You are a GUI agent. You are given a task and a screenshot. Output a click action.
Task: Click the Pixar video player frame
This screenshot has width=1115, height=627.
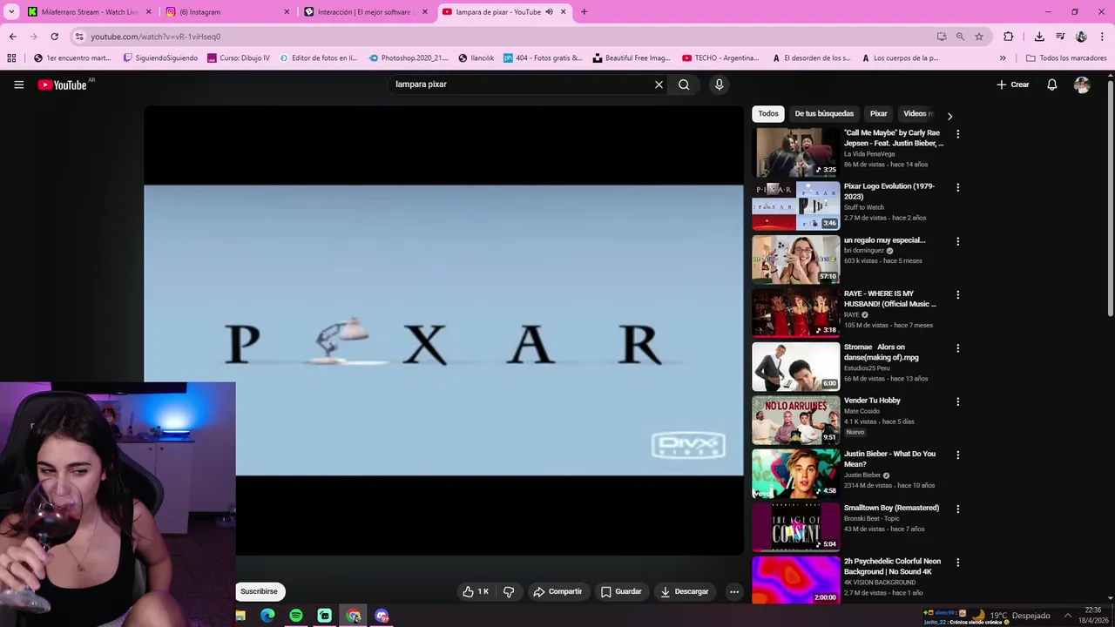click(443, 330)
